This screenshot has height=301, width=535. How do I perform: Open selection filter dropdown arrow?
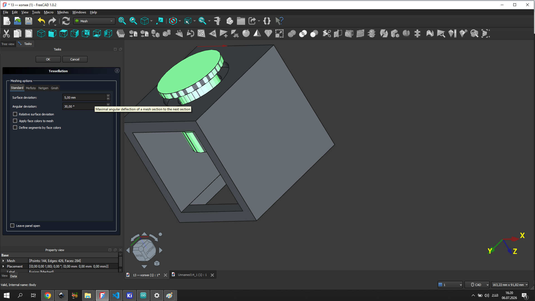[x=194, y=21]
